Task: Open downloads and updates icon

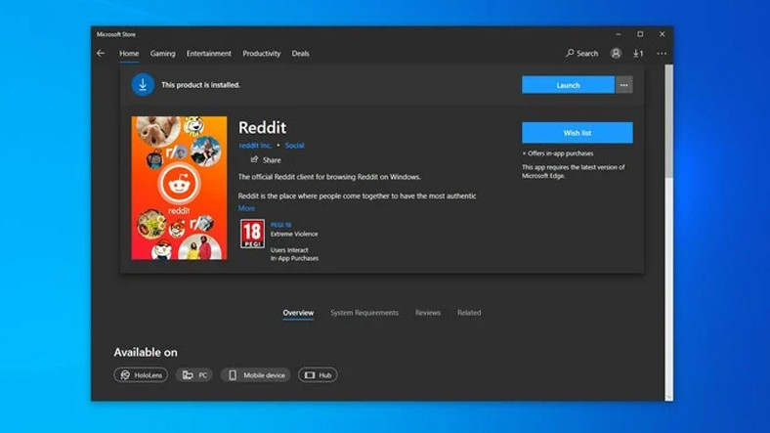Action: click(x=638, y=53)
